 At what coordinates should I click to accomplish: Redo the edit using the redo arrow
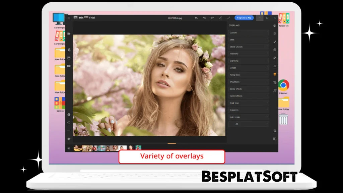pyautogui.click(x=212, y=18)
